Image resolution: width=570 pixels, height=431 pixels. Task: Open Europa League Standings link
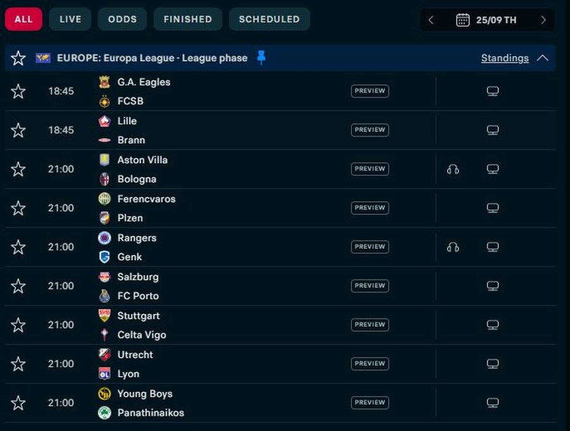coord(505,58)
